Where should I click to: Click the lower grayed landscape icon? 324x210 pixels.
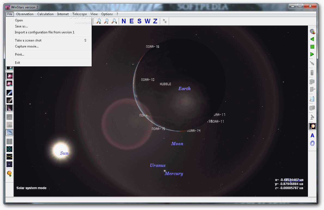tap(10, 125)
